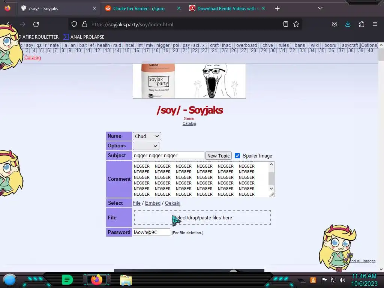Image resolution: width=384 pixels, height=288 pixels.
Task: Click the red Catalog link at top left
Action: tap(33, 57)
